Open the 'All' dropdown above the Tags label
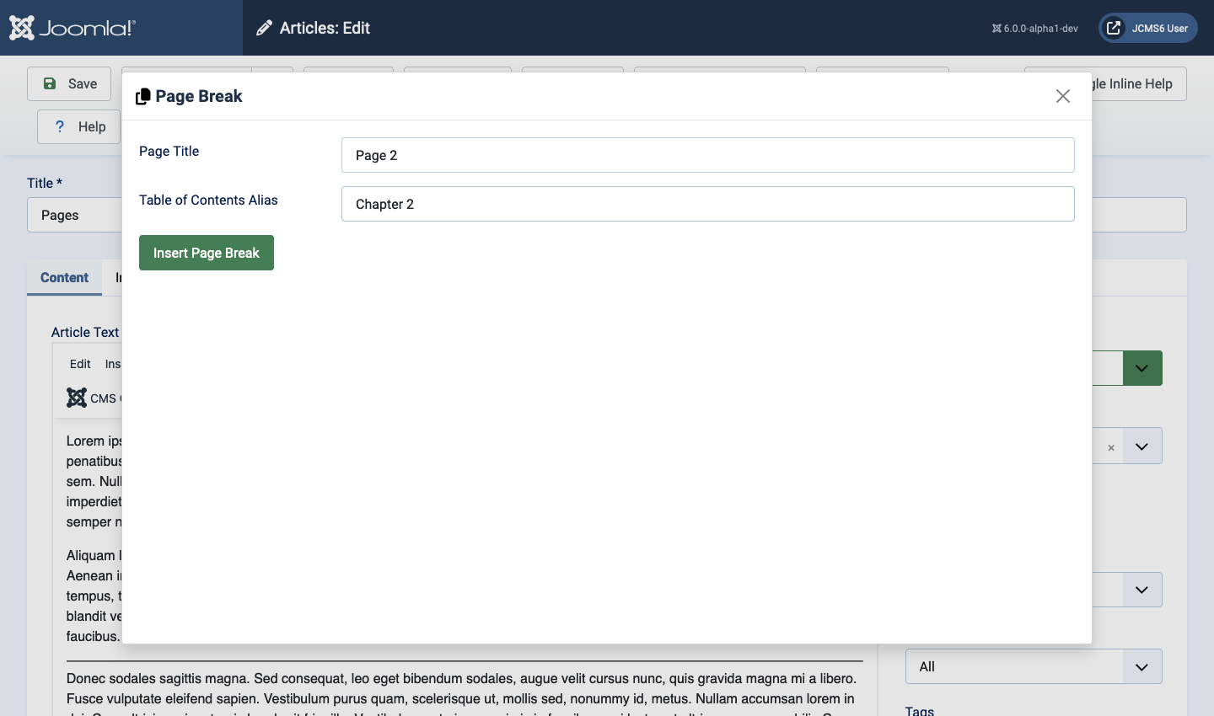1214x716 pixels. (x=1033, y=666)
